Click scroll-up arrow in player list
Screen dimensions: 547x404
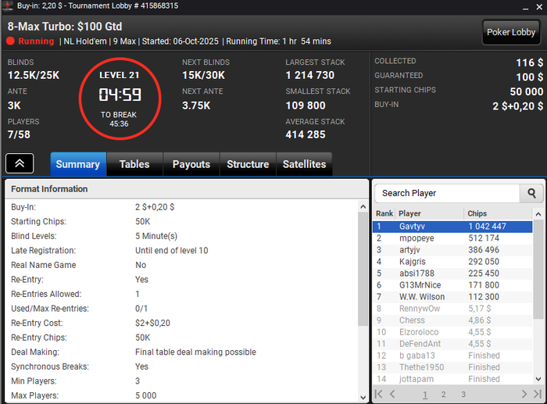(538, 214)
